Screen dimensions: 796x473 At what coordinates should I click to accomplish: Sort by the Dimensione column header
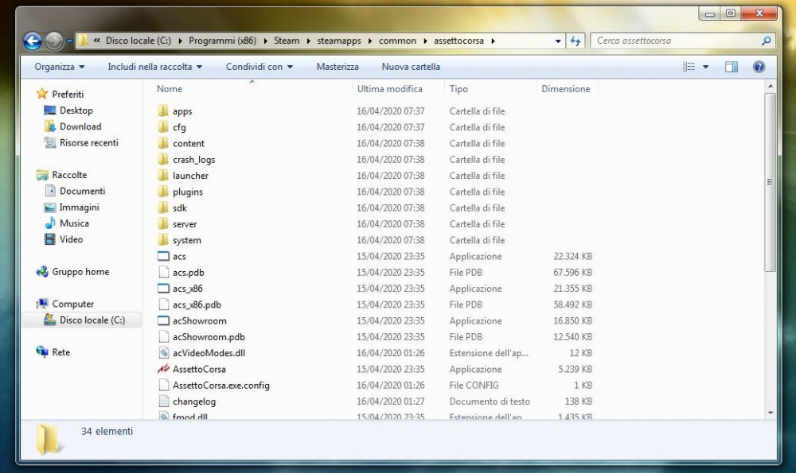(567, 89)
